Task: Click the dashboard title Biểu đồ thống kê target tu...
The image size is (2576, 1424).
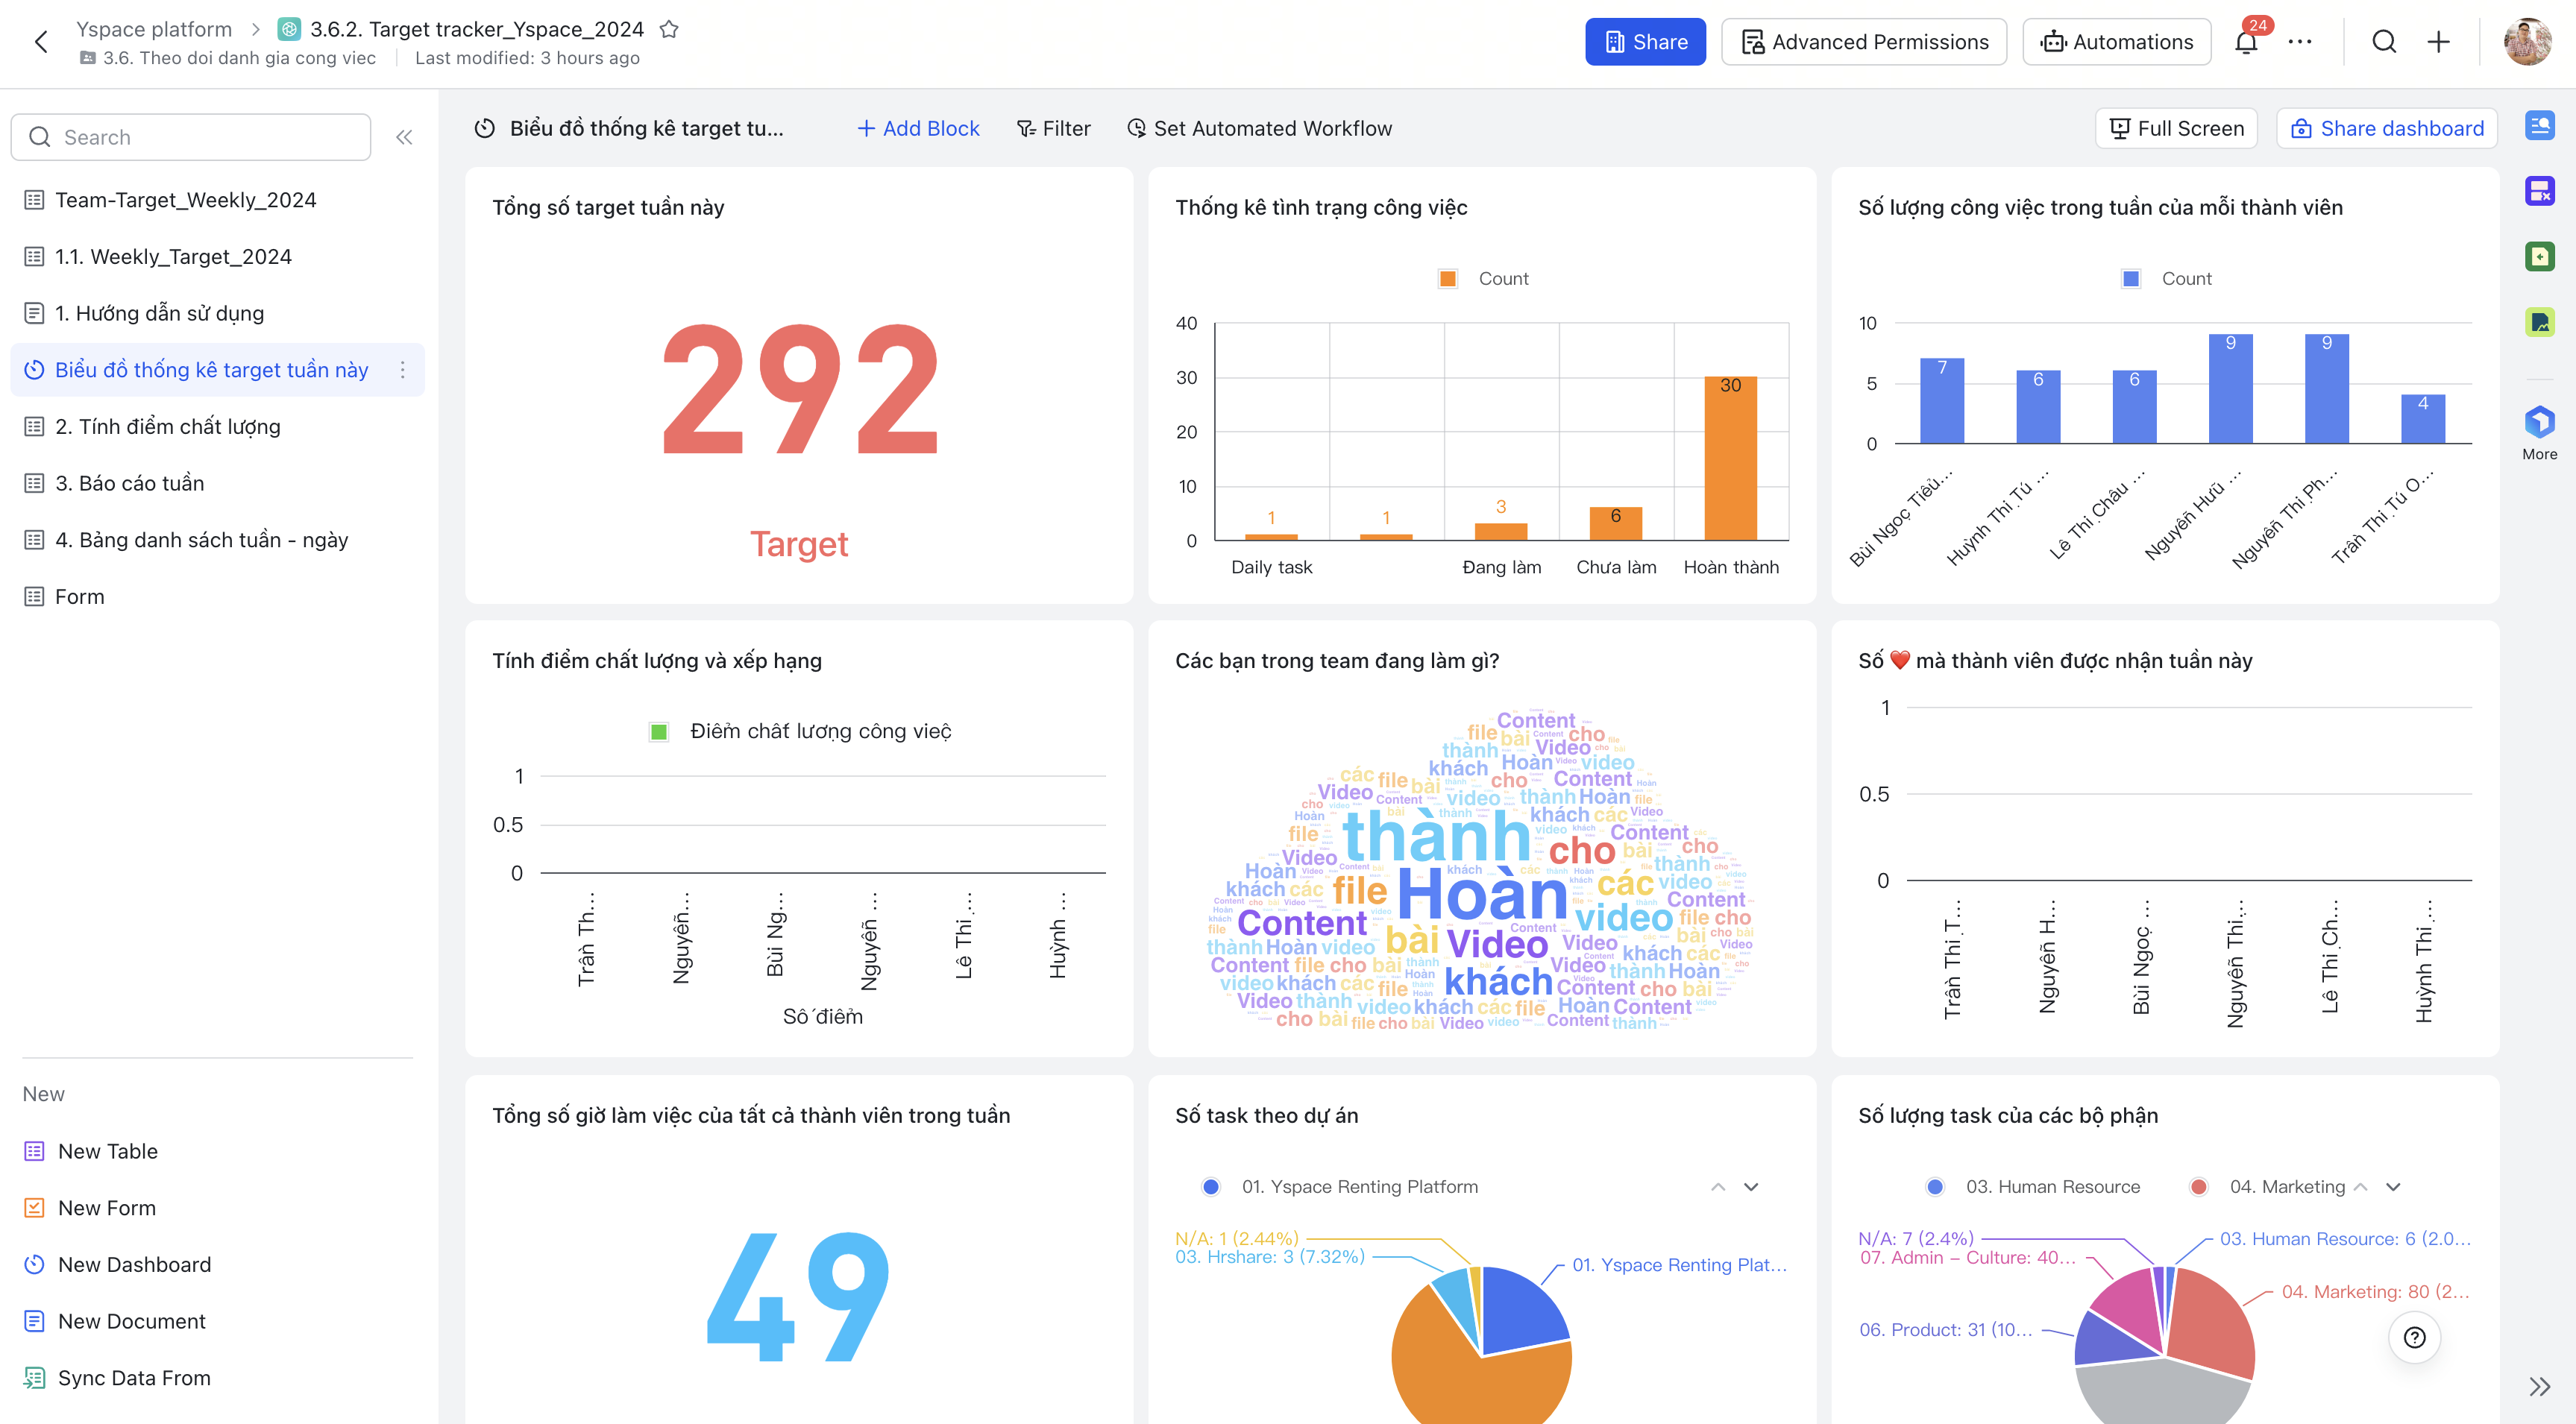Action: click(x=646, y=128)
